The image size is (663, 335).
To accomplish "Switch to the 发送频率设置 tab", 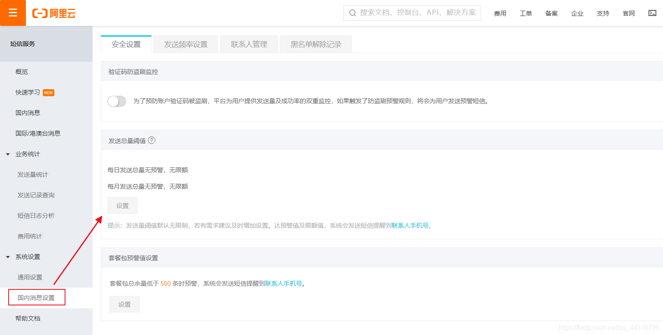I will [186, 44].
